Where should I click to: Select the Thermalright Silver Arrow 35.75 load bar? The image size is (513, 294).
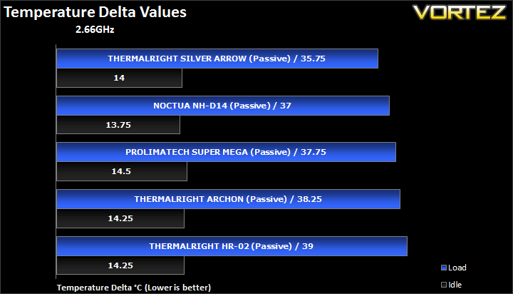pos(217,59)
